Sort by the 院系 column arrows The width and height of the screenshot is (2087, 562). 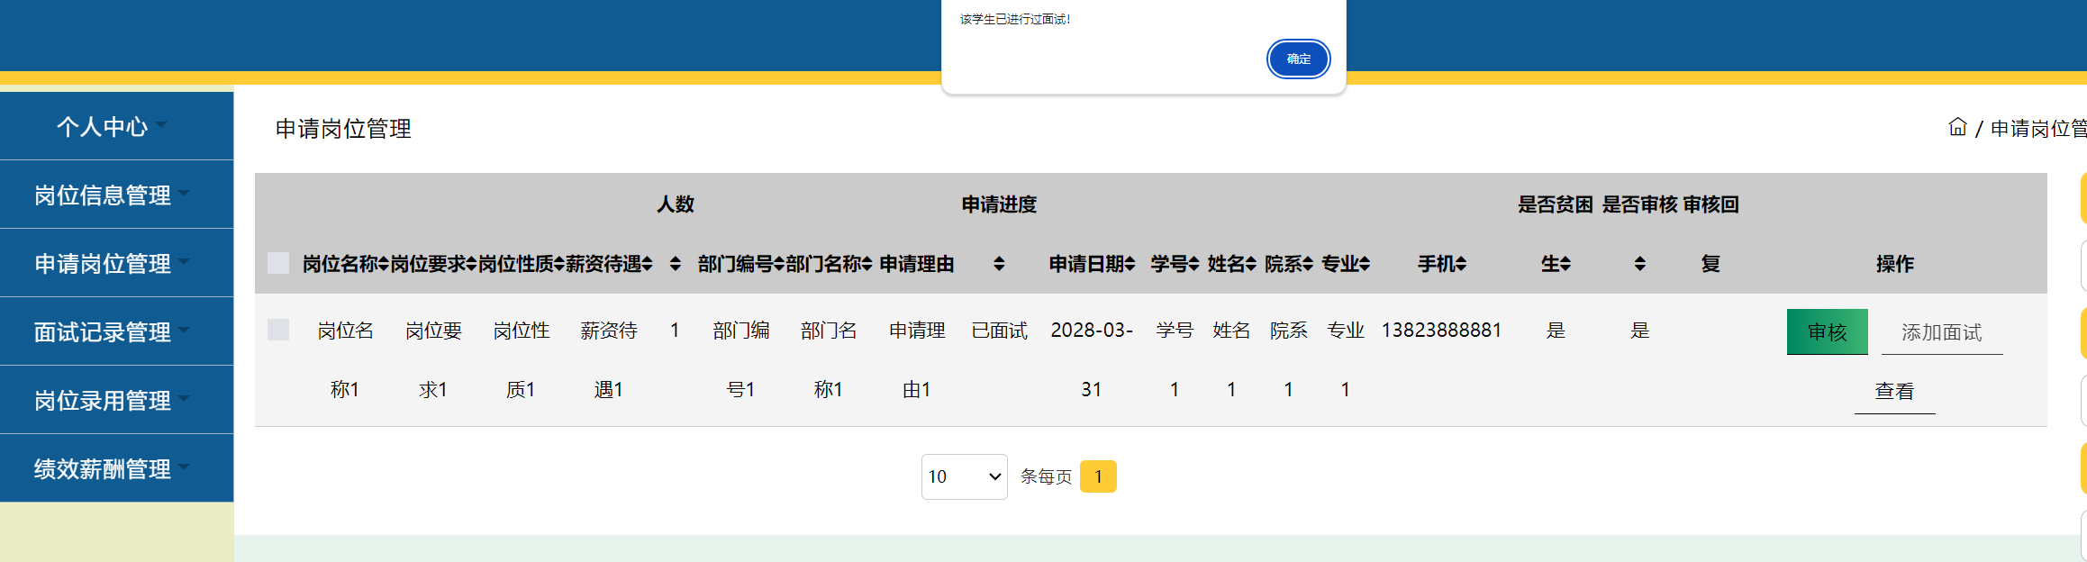point(1308,264)
